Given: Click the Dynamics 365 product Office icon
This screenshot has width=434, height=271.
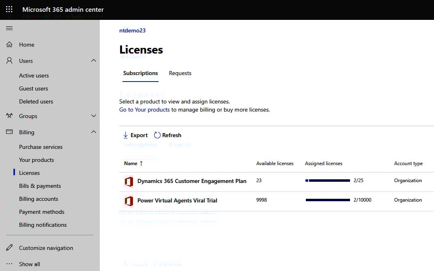Looking at the screenshot, I should coord(129,181).
